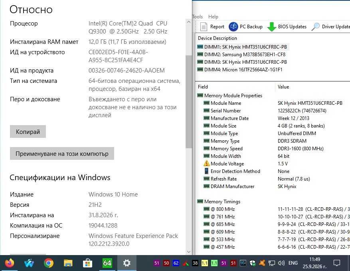Screen dimensions: 350x271
Task: Select the Memory Speed row
Action: pyautogui.click(x=264, y=148)
